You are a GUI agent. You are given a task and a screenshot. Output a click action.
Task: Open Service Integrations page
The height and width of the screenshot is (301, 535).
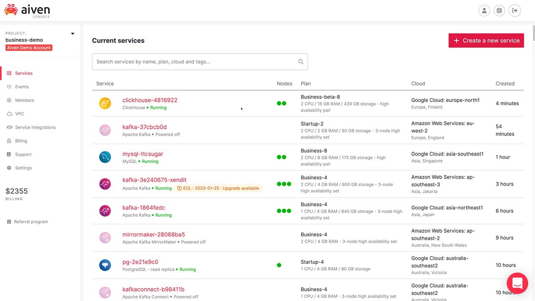point(35,127)
